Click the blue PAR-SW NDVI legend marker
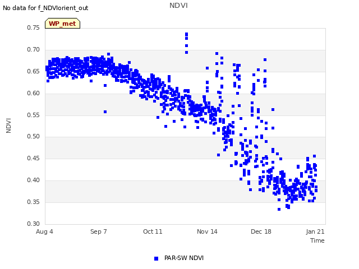 156,258
